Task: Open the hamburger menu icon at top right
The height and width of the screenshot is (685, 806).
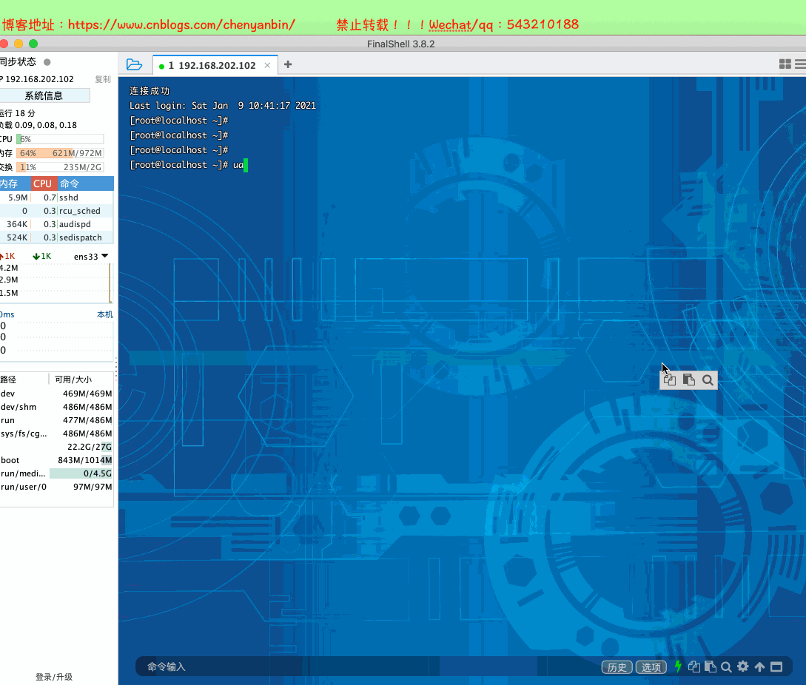Action: coord(800,64)
